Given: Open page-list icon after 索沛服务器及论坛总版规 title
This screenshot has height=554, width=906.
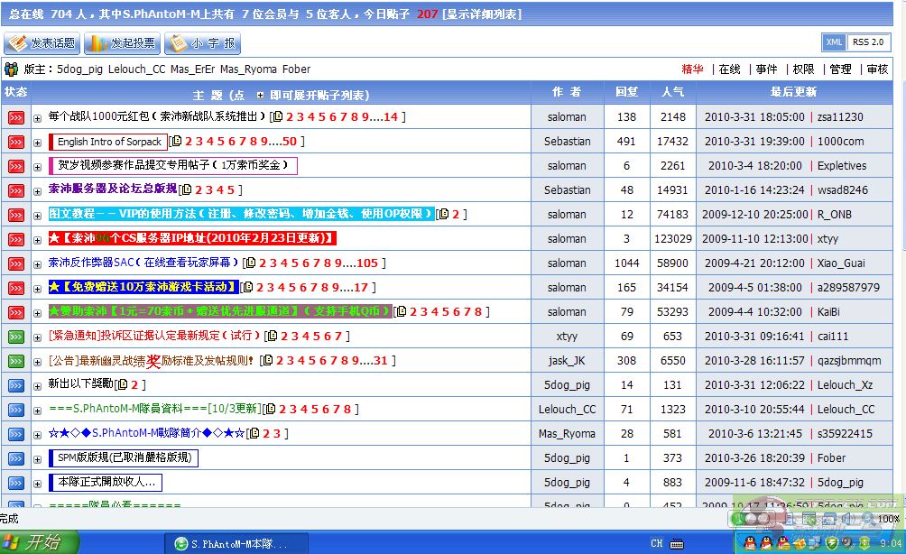Looking at the screenshot, I should click(x=186, y=190).
